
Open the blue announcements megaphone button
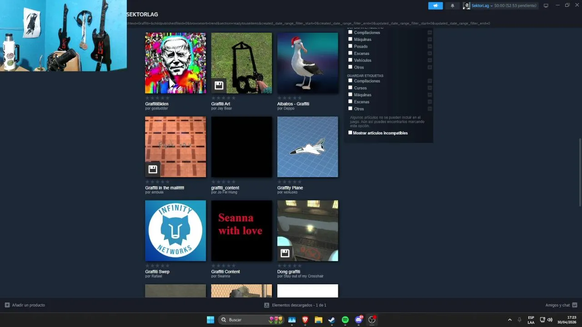435,5
